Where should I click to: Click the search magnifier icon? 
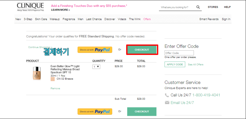point(198,7)
